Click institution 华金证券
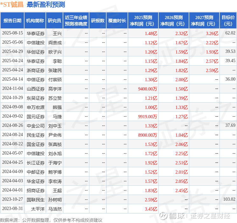This screenshot has width=237, height=223. click(x=36, y=181)
